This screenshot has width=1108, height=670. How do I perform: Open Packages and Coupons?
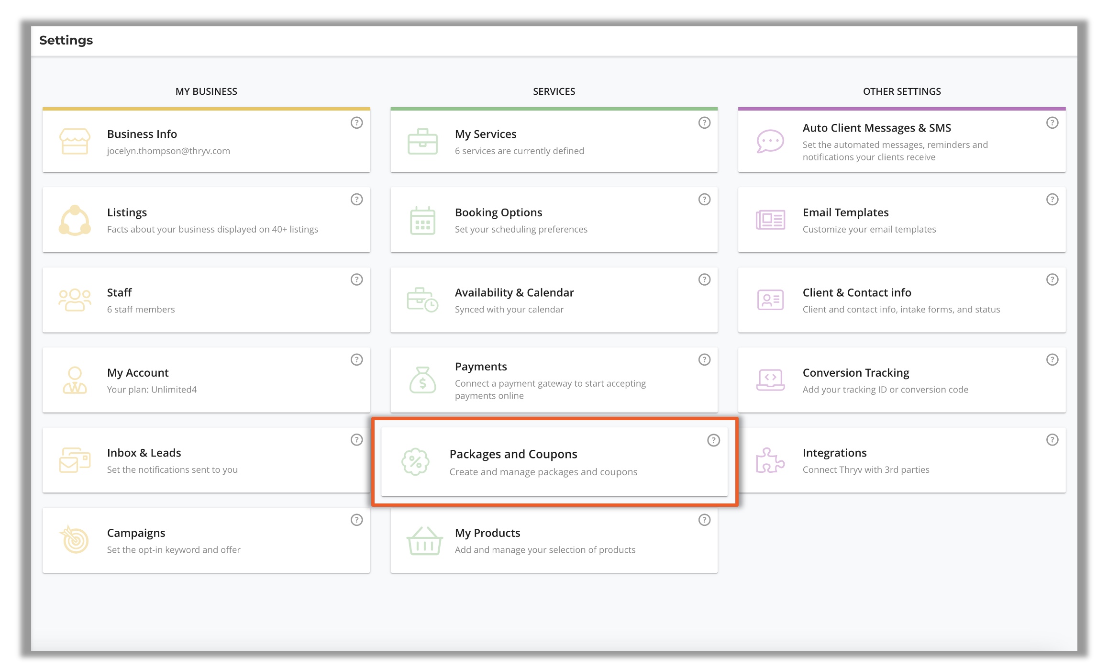coord(554,462)
